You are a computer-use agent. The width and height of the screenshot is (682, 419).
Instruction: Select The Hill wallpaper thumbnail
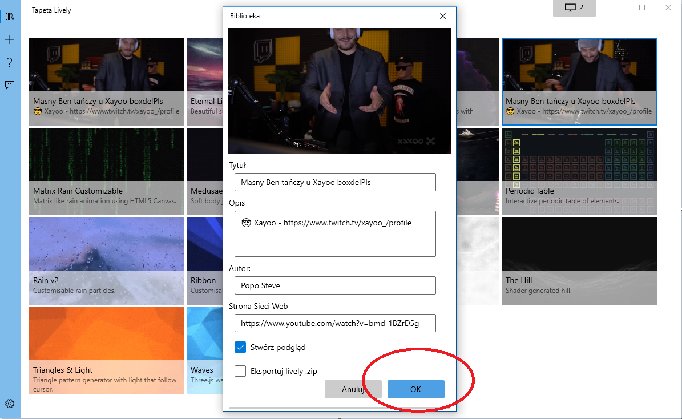tap(579, 261)
